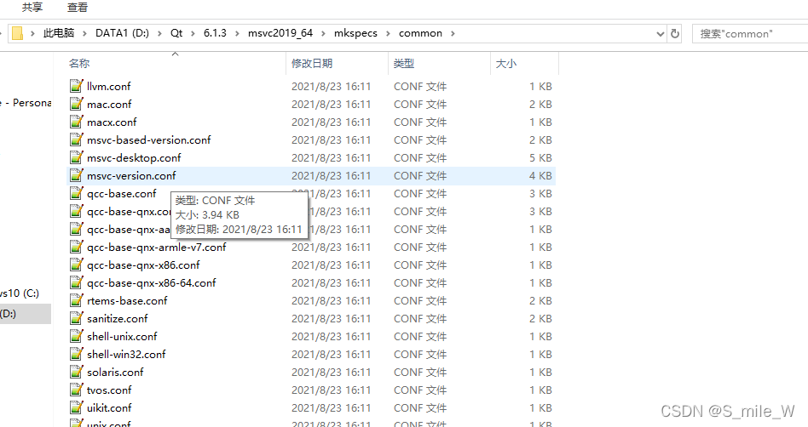Viewport: 808px width, 427px height.
Task: Select file name qcc-base-qnx-x86.conf
Action: [143, 265]
